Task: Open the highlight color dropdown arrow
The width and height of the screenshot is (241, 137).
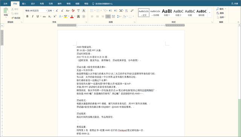Action: coord(69,17)
